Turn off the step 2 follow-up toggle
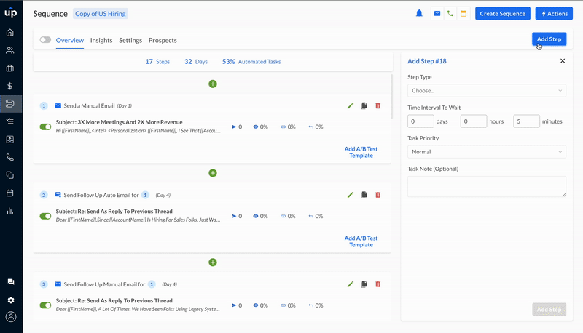The width and height of the screenshot is (583, 333). [x=45, y=216]
